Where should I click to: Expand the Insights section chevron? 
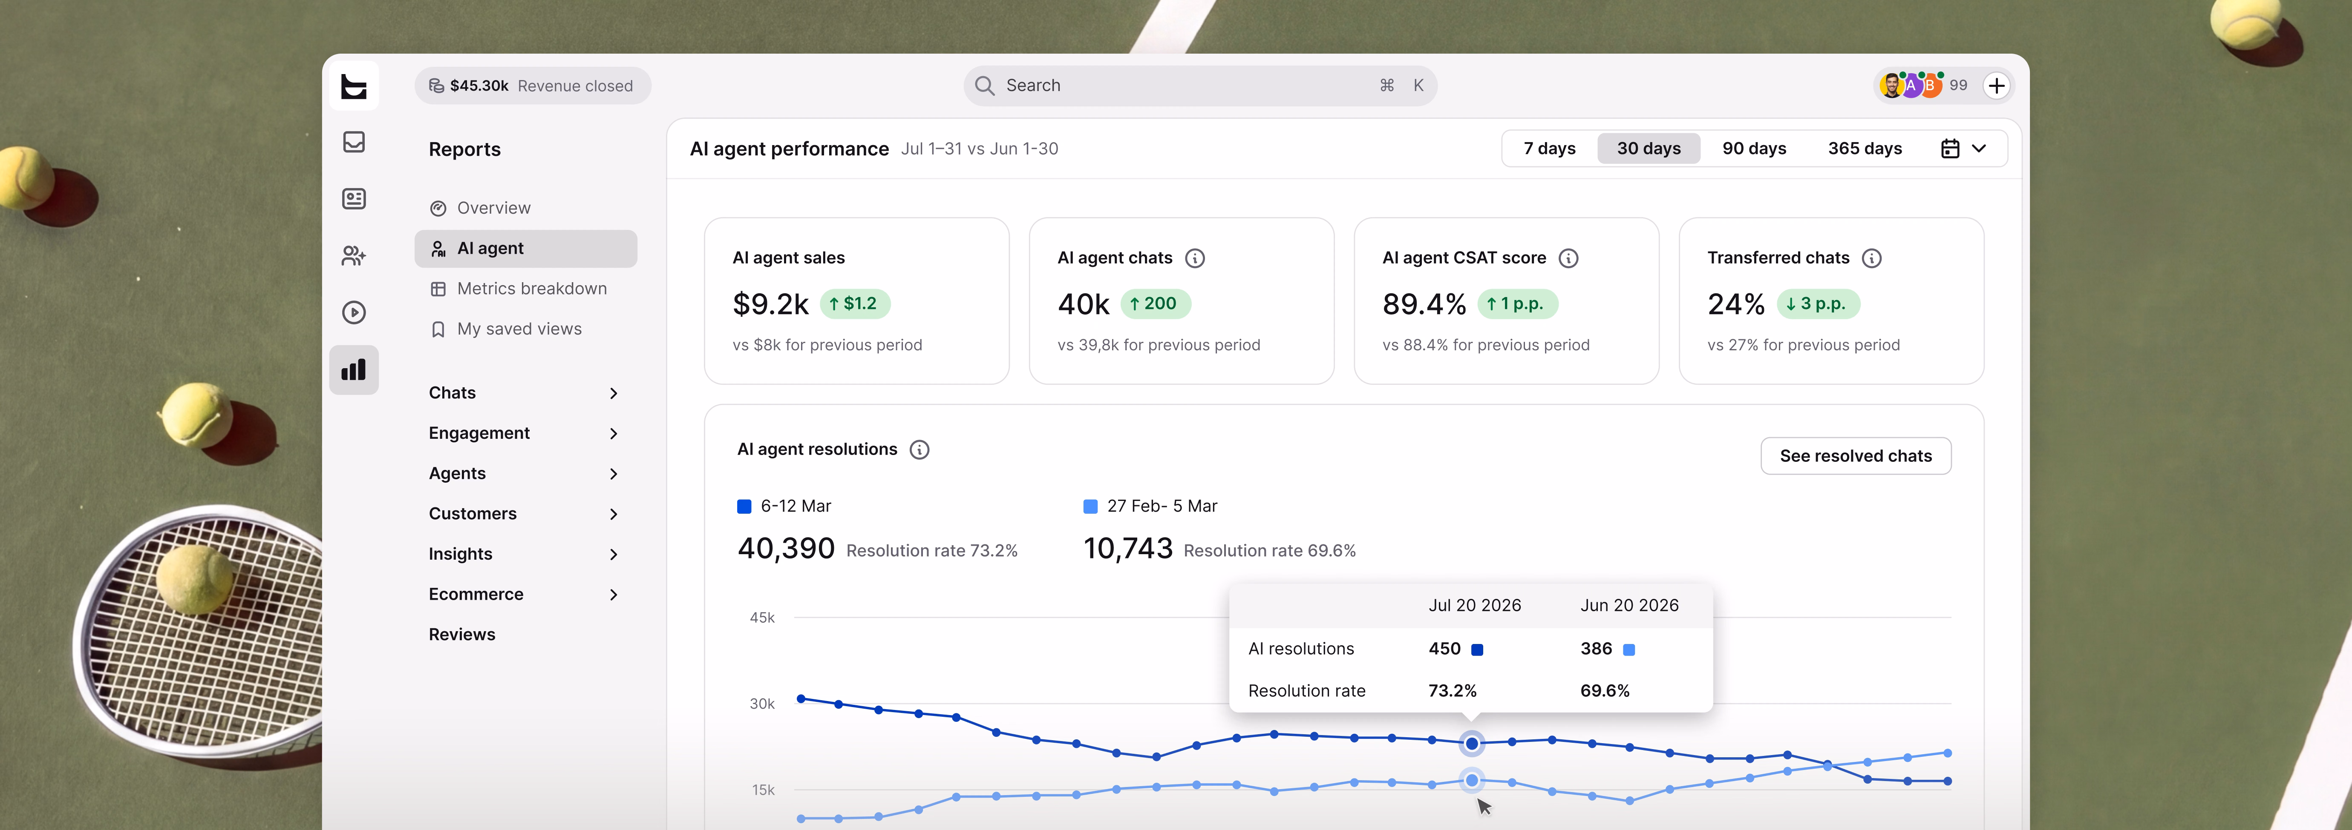tap(614, 554)
